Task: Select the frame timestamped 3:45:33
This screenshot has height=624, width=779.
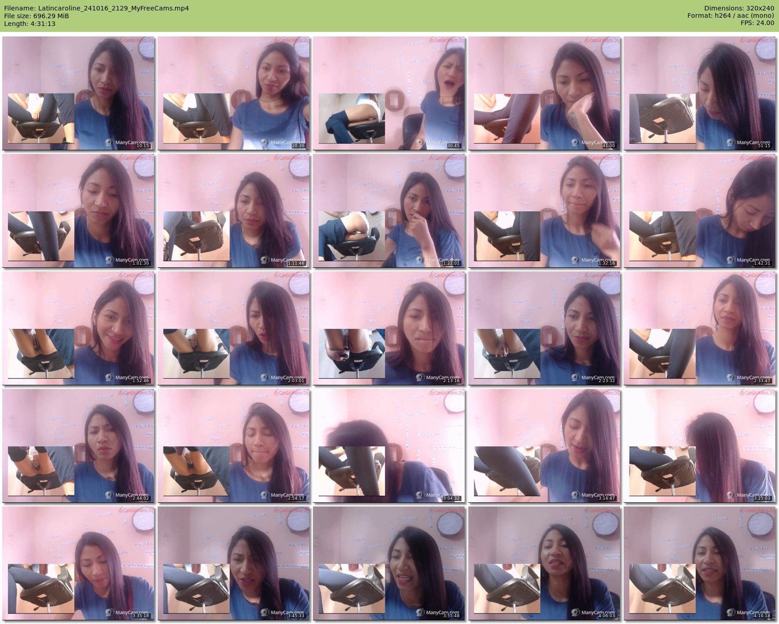Action: pos(234,563)
